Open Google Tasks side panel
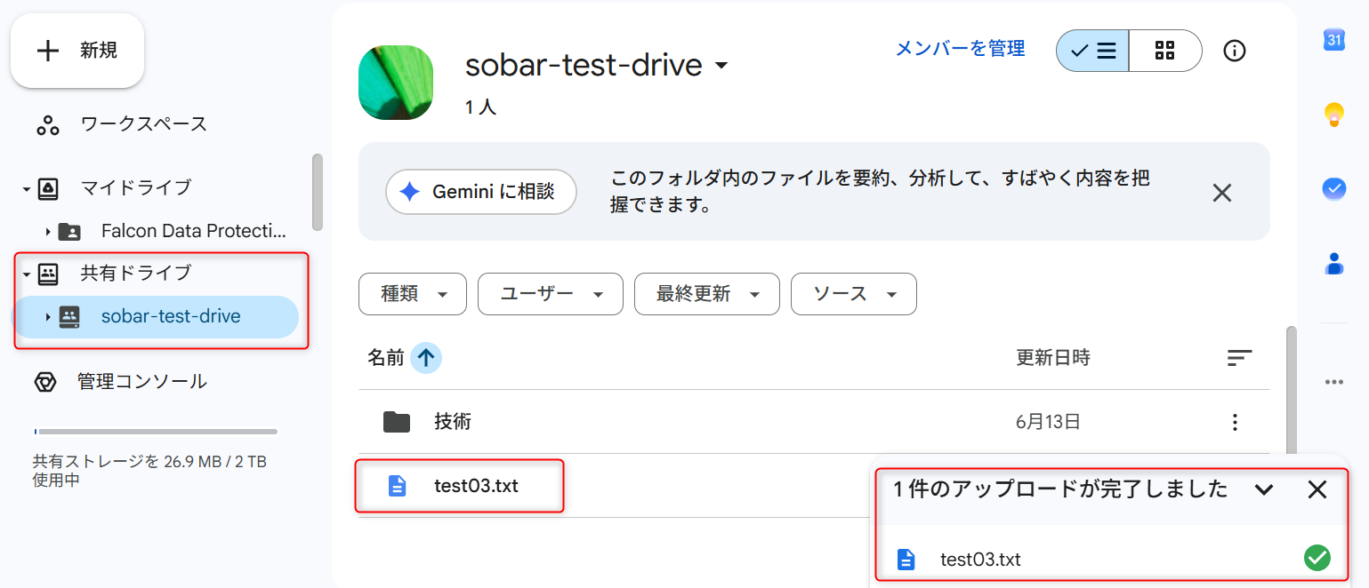Viewport: 1369px width, 588px height. click(1333, 188)
